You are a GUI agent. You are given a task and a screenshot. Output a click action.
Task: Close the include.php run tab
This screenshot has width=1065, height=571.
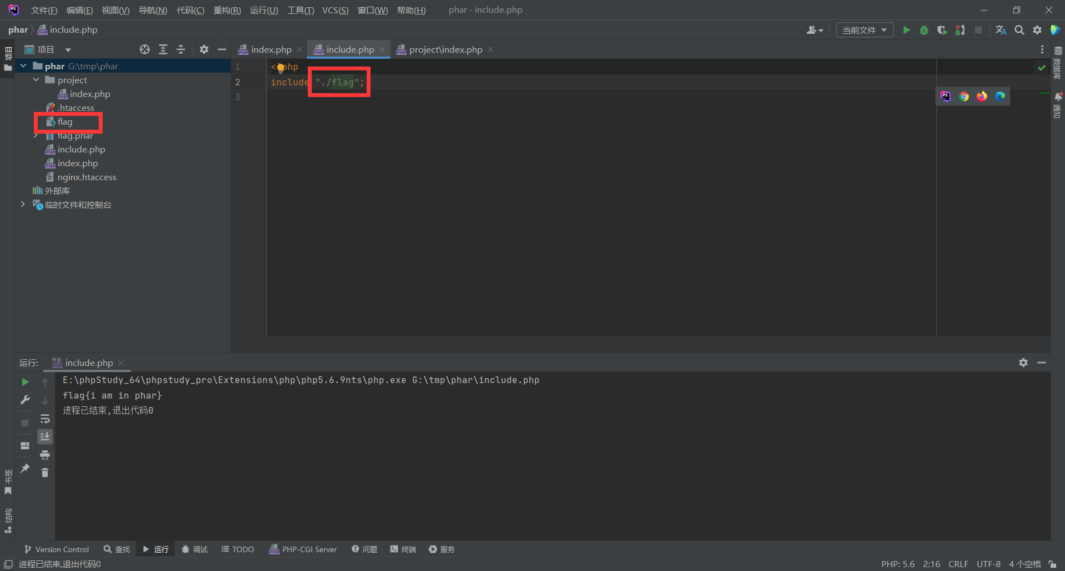coord(121,363)
